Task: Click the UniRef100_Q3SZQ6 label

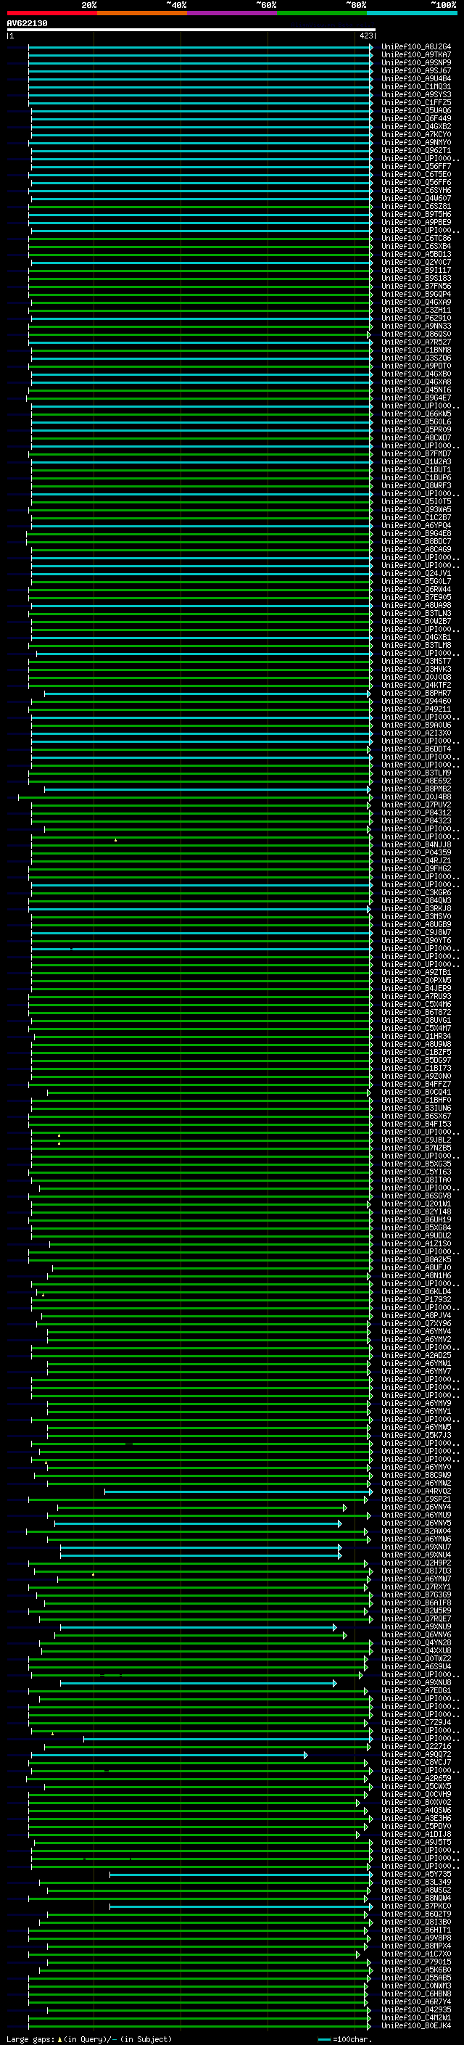Action: click(416, 358)
